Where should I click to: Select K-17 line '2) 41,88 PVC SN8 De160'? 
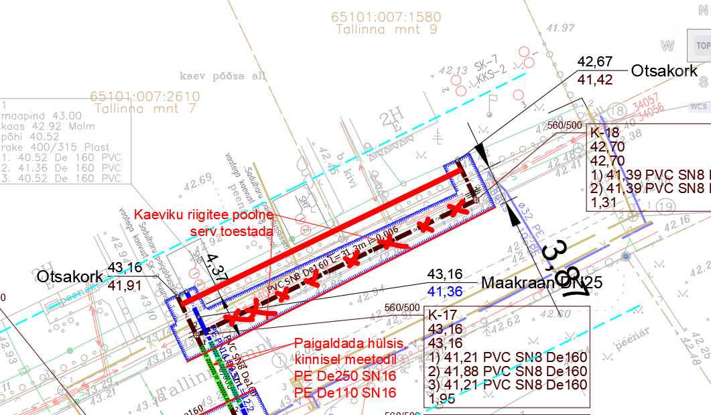pos(508,371)
